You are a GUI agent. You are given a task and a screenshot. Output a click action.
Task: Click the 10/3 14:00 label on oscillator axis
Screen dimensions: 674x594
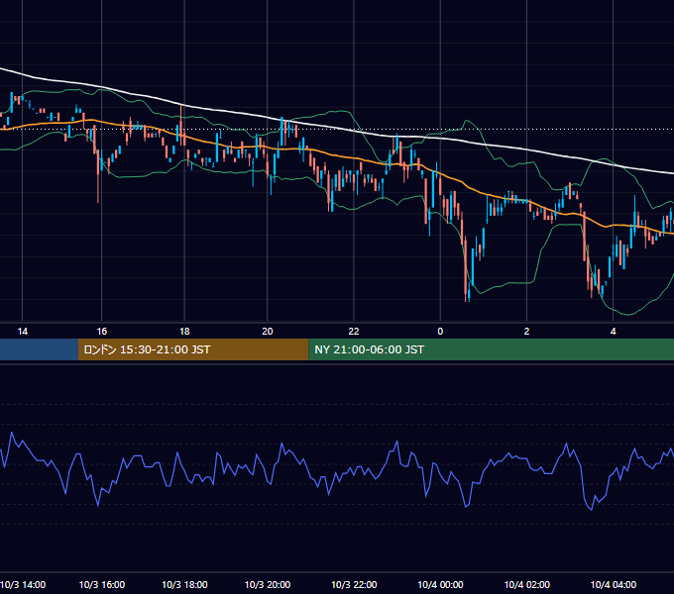(x=23, y=584)
